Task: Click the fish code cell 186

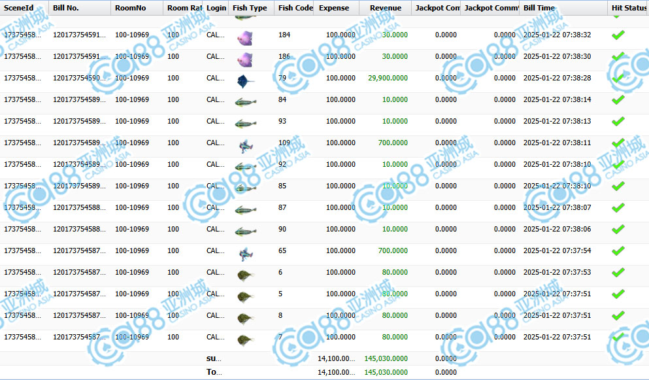Action: [x=284, y=56]
